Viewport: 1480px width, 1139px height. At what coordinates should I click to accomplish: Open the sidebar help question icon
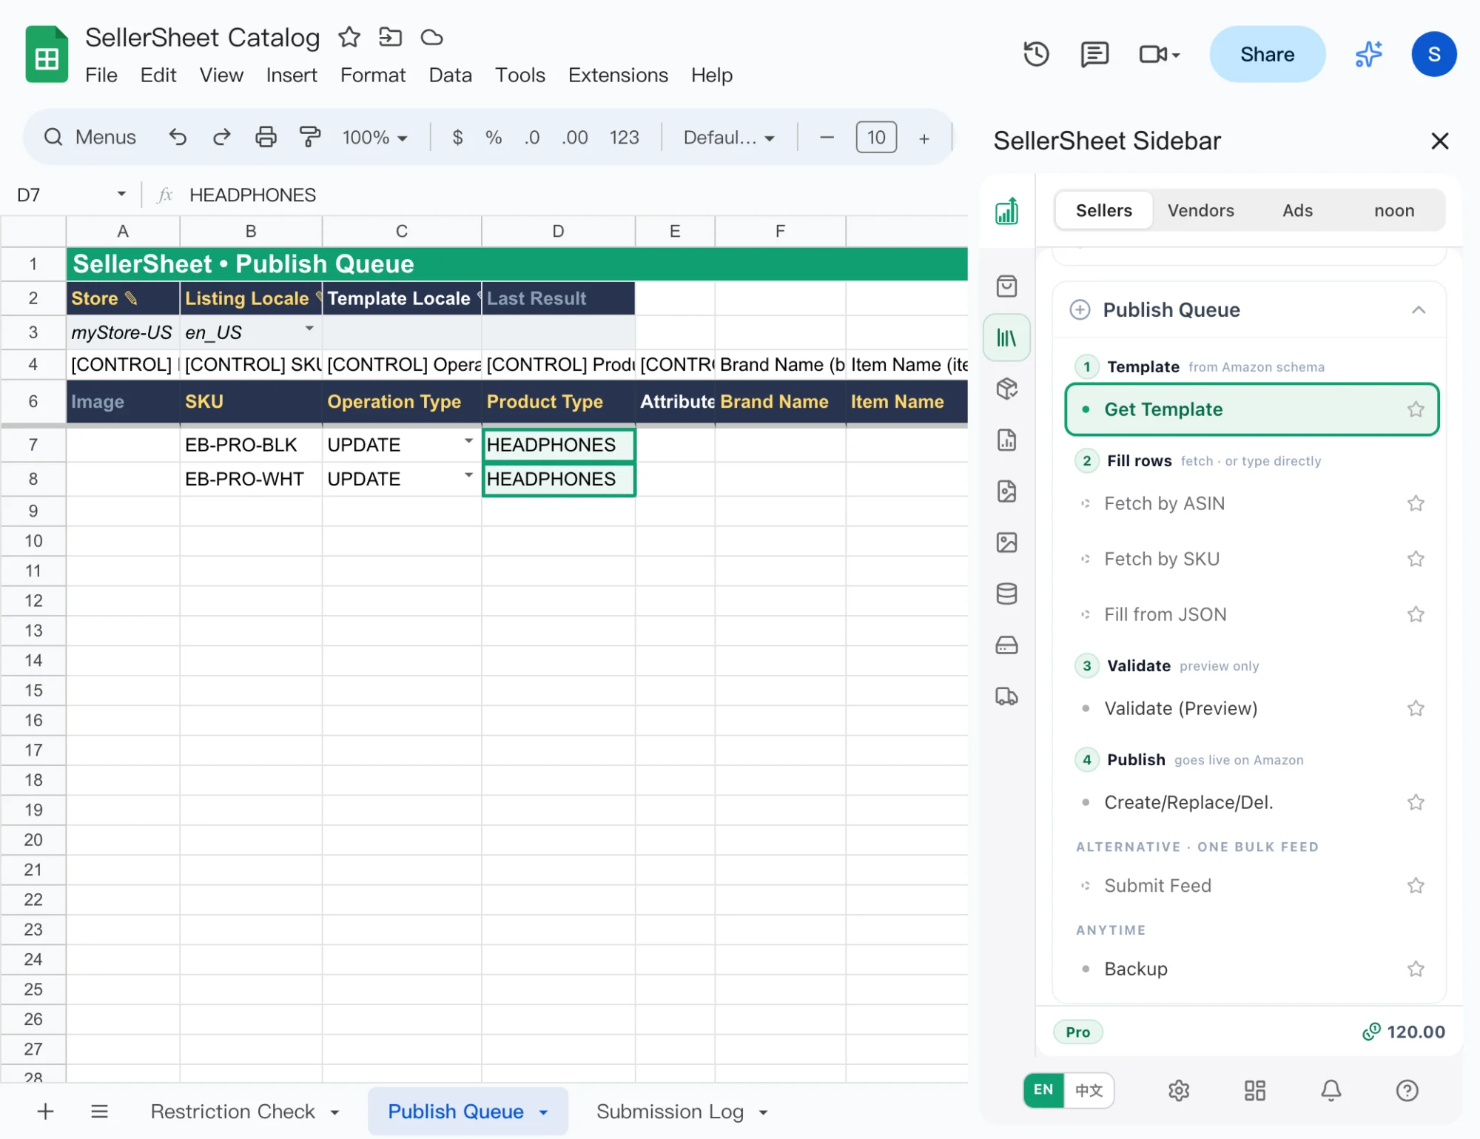tap(1407, 1090)
